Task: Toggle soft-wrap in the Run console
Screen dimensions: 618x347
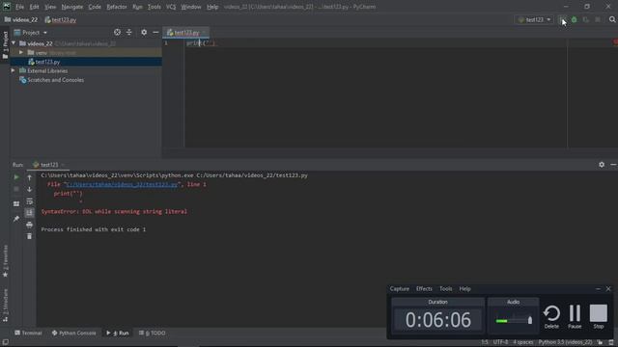Action: point(30,201)
